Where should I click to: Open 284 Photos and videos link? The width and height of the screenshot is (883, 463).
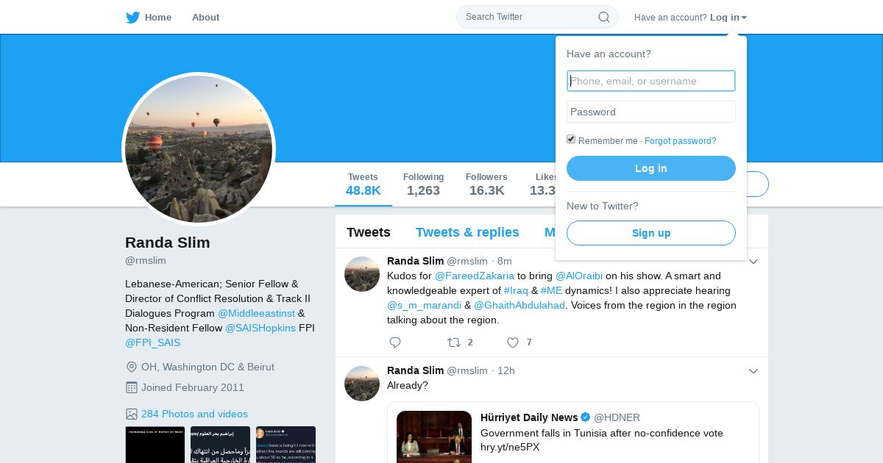pyautogui.click(x=194, y=414)
